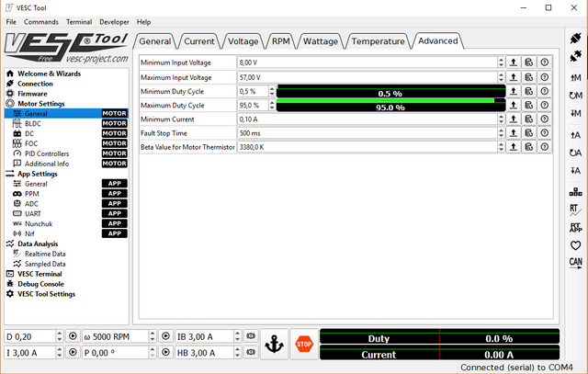This screenshot has width=588, height=374.
Task: Toggle keyboard control icon in right toolbar
Action: (576, 192)
